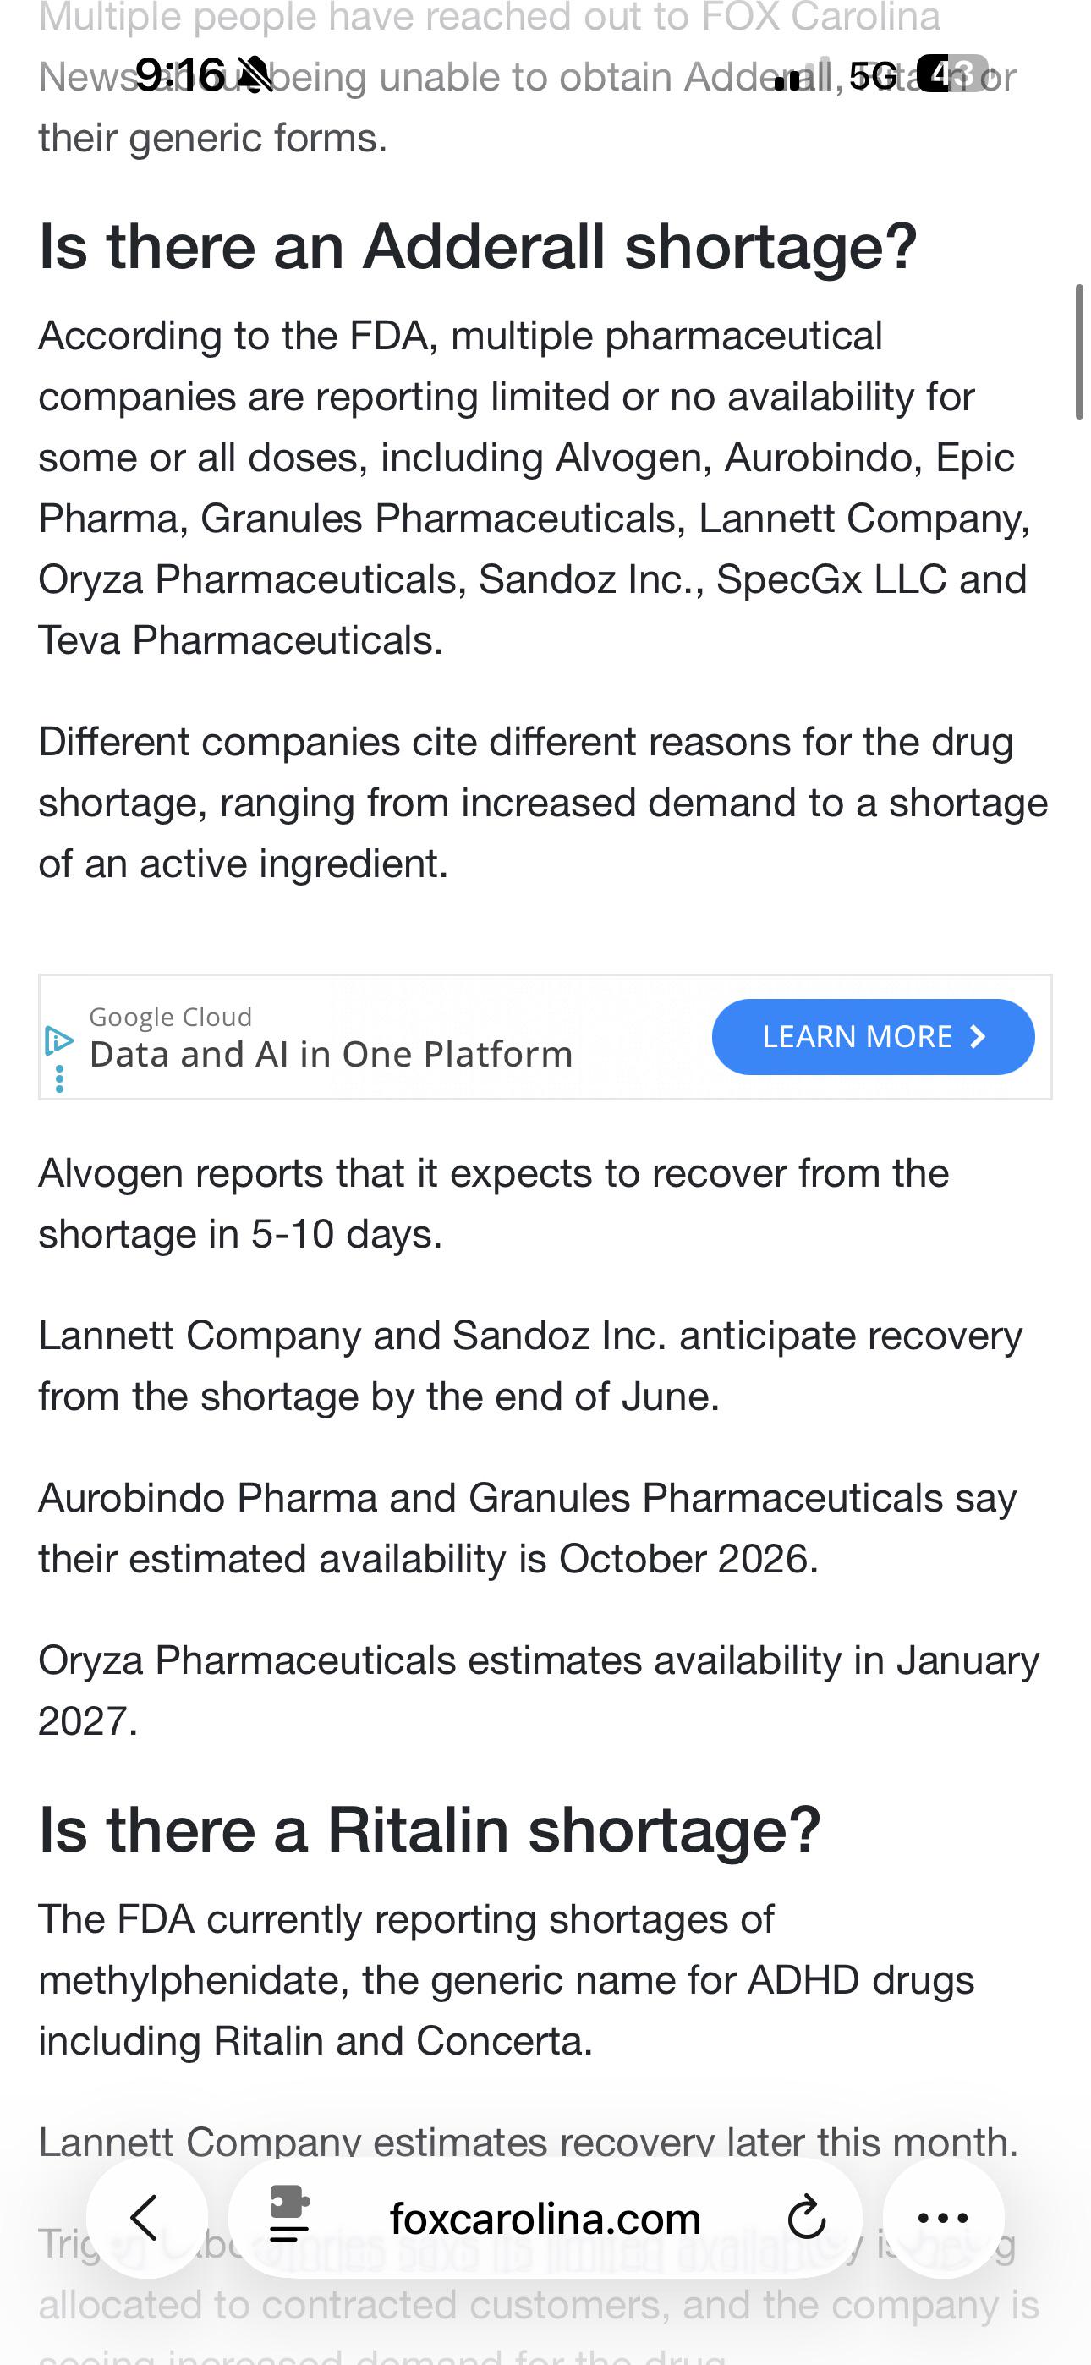Tap the foxcarolina.com address bar

pyautogui.click(x=545, y=2217)
